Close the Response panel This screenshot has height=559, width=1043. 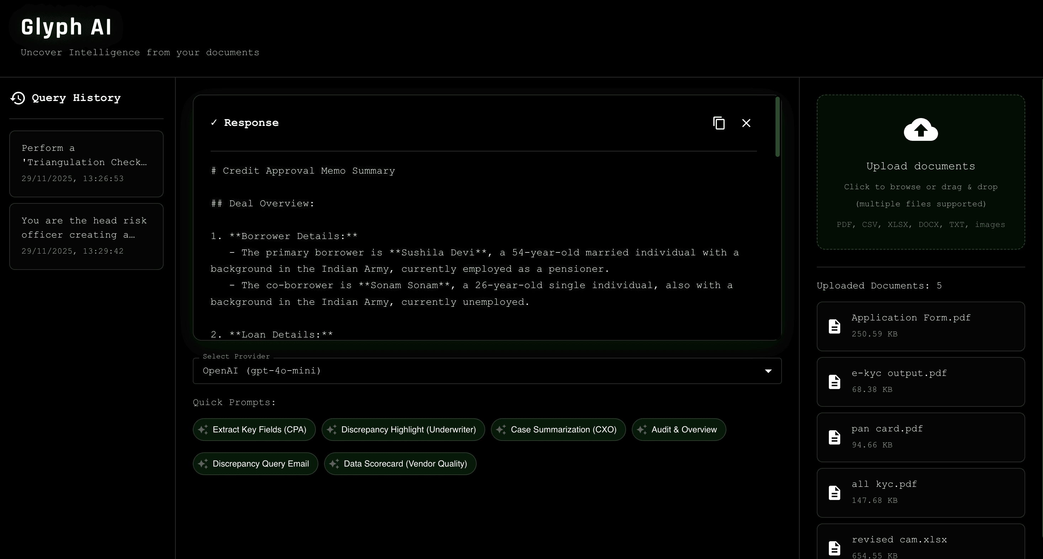[746, 123]
